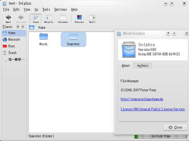Select Network in Places panel
This screenshot has width=189, height=141.
[x=14, y=40]
